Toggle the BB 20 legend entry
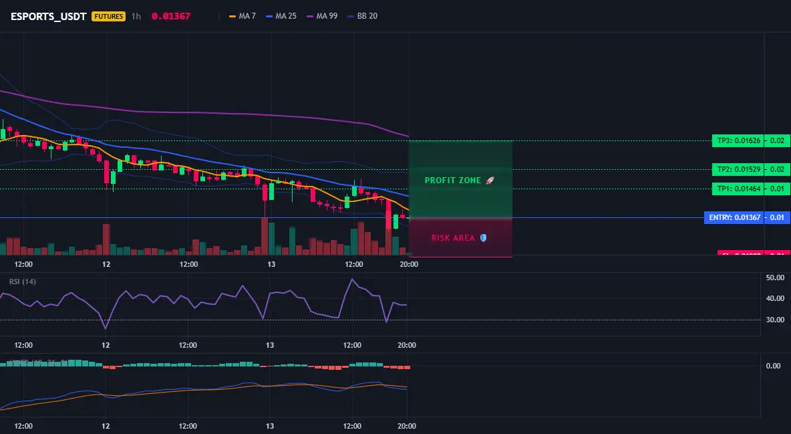 pyautogui.click(x=363, y=16)
